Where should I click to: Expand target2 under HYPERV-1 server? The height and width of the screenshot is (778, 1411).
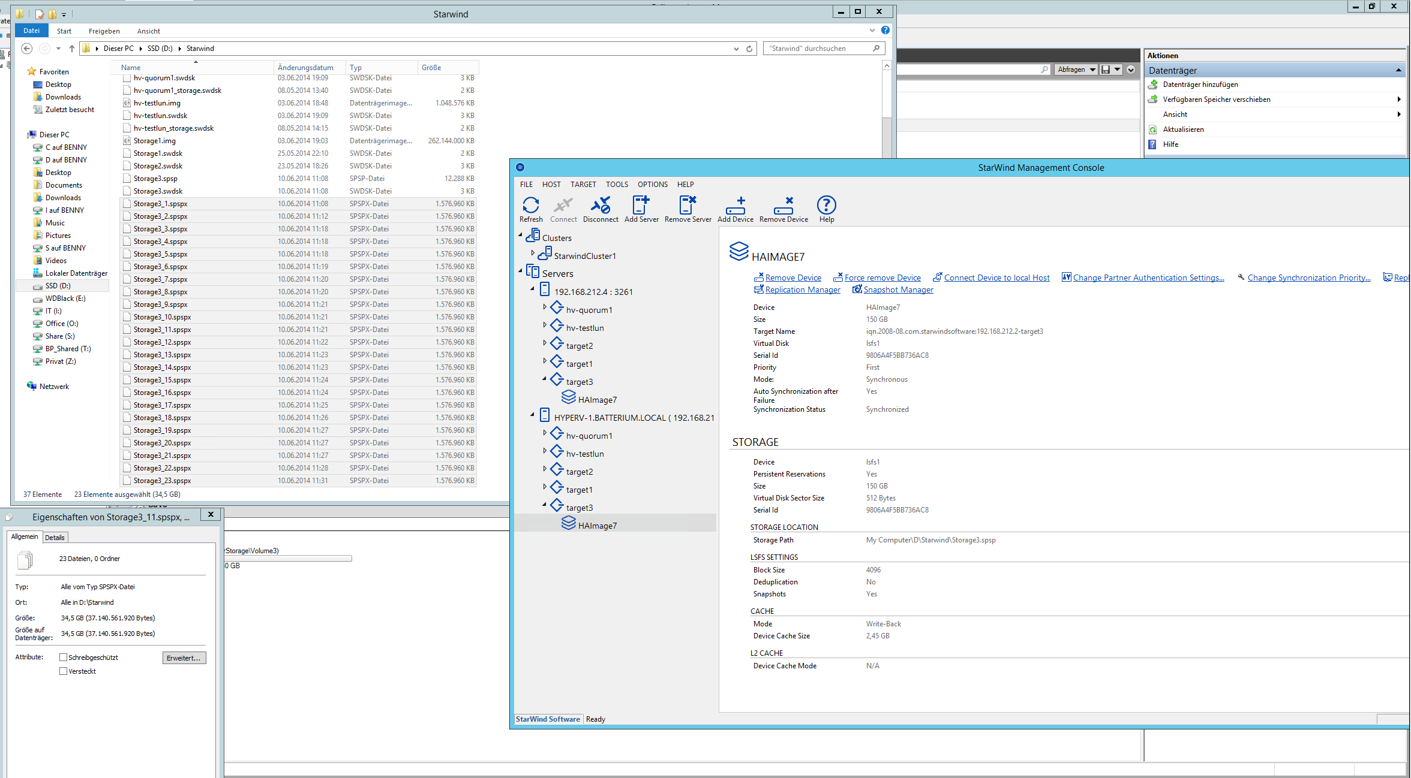(x=544, y=469)
